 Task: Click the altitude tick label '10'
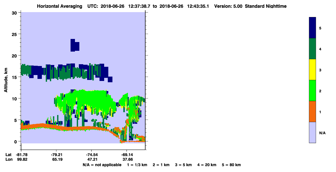pyautogui.click(x=14, y=99)
